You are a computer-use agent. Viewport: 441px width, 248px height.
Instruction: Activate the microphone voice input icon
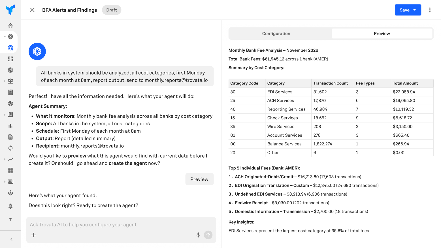tap(198, 235)
